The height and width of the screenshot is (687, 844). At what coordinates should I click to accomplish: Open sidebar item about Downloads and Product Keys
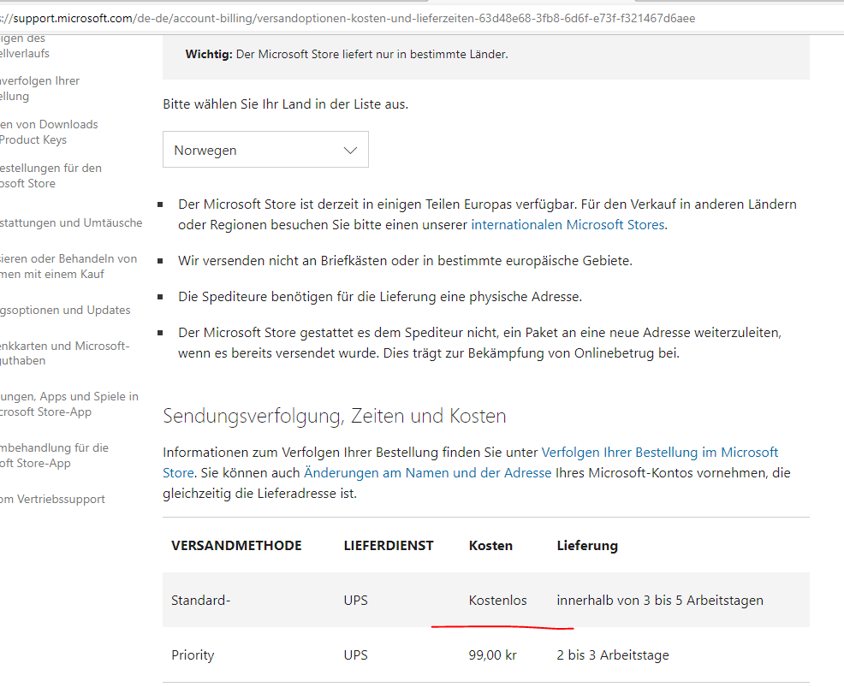pyautogui.click(x=49, y=132)
